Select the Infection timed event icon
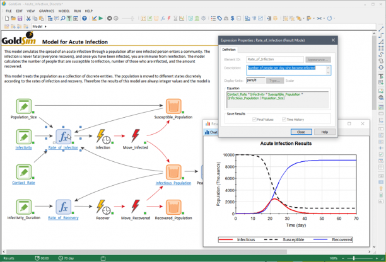Image resolution: width=386 pixels, height=262 pixels. click(103, 137)
